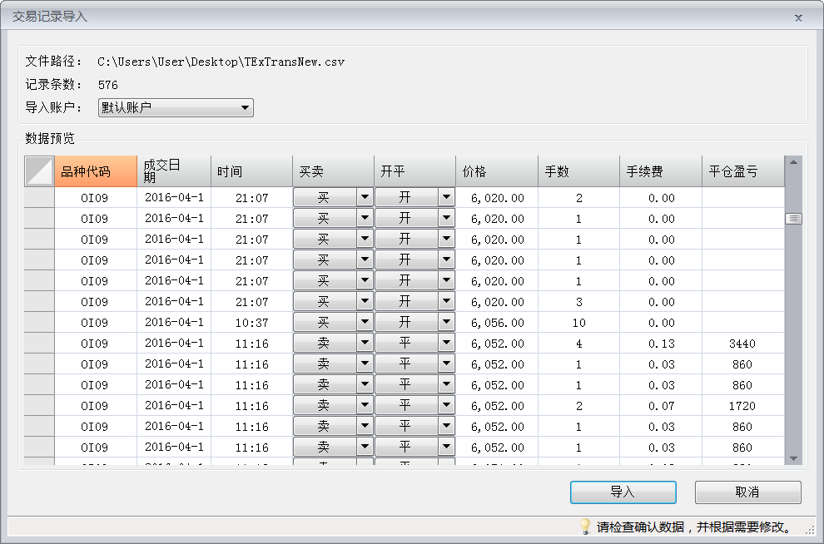
Task: Click the lightbulb hint icon in status bar
Action: pos(585,527)
